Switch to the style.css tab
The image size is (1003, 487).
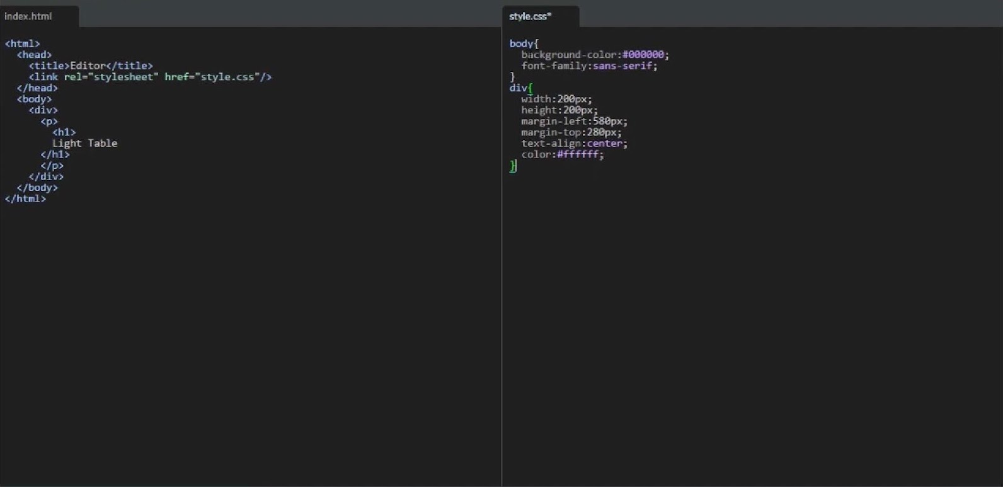coord(530,16)
